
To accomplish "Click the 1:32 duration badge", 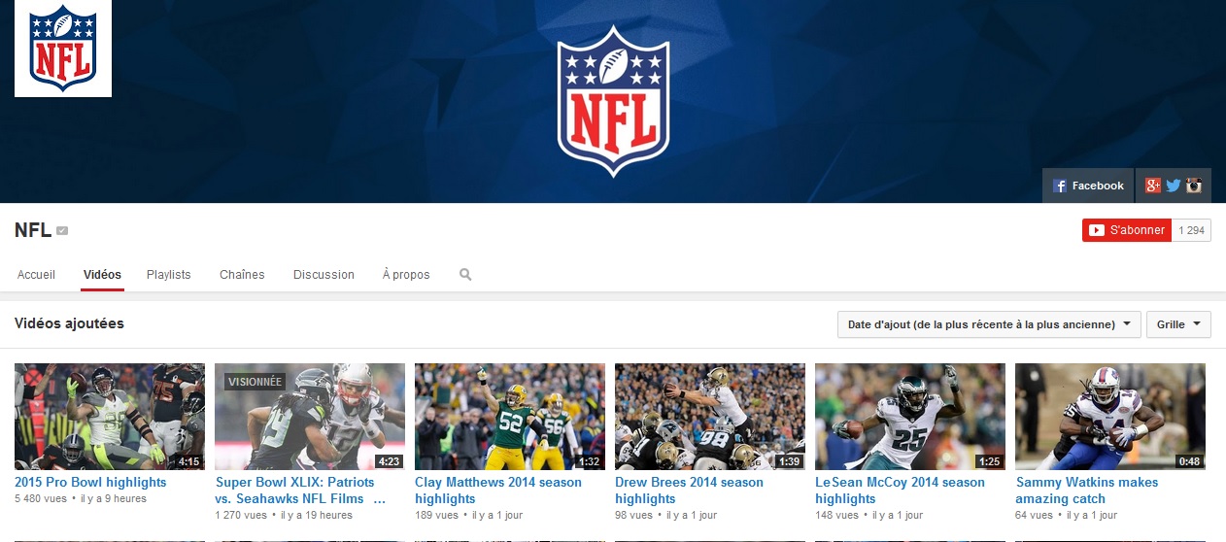I will click(x=589, y=461).
